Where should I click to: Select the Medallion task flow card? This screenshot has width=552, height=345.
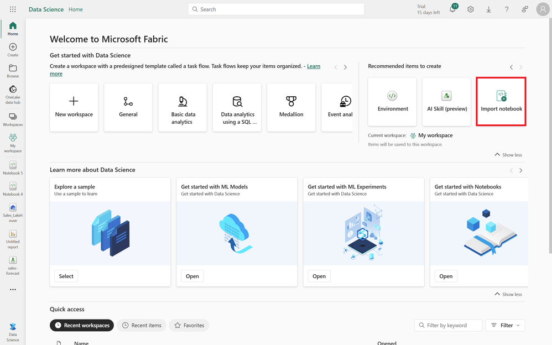(291, 107)
